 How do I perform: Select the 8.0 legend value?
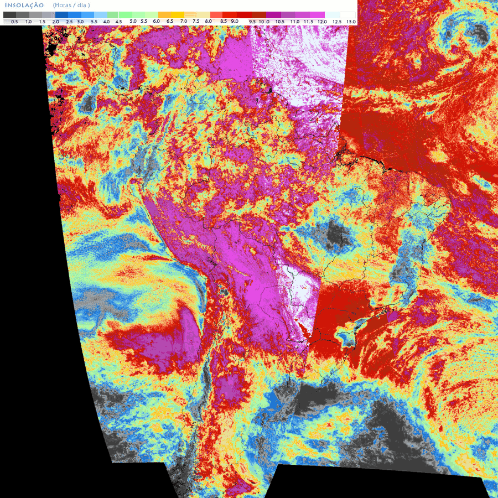[209, 21]
